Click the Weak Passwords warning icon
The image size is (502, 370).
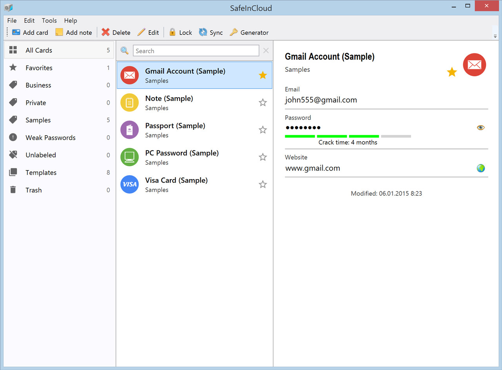pyautogui.click(x=13, y=137)
